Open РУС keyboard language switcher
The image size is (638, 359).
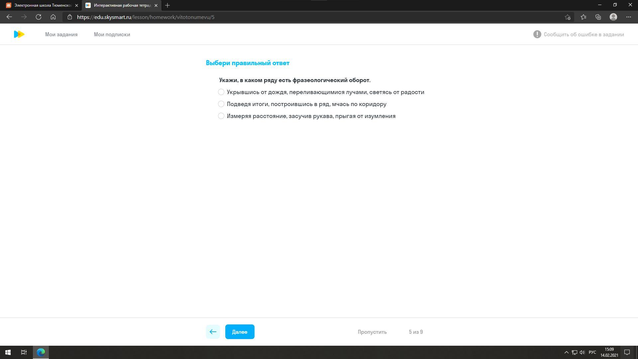coord(592,352)
